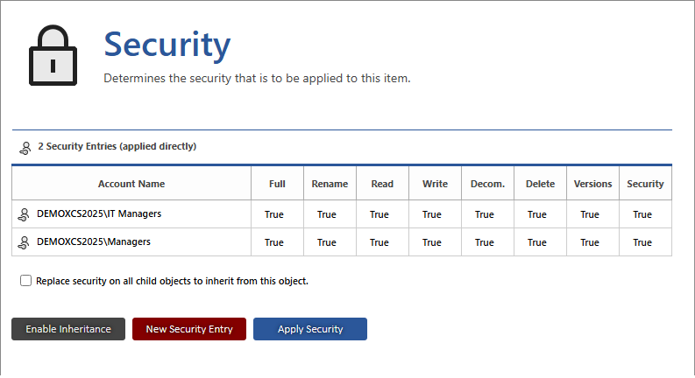Click New Security Entry button
Image resolution: width=695 pixels, height=378 pixels.
[189, 329]
